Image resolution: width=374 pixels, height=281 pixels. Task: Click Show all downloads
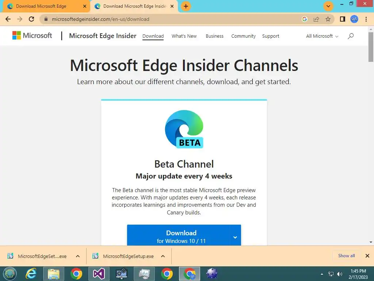pos(346,256)
